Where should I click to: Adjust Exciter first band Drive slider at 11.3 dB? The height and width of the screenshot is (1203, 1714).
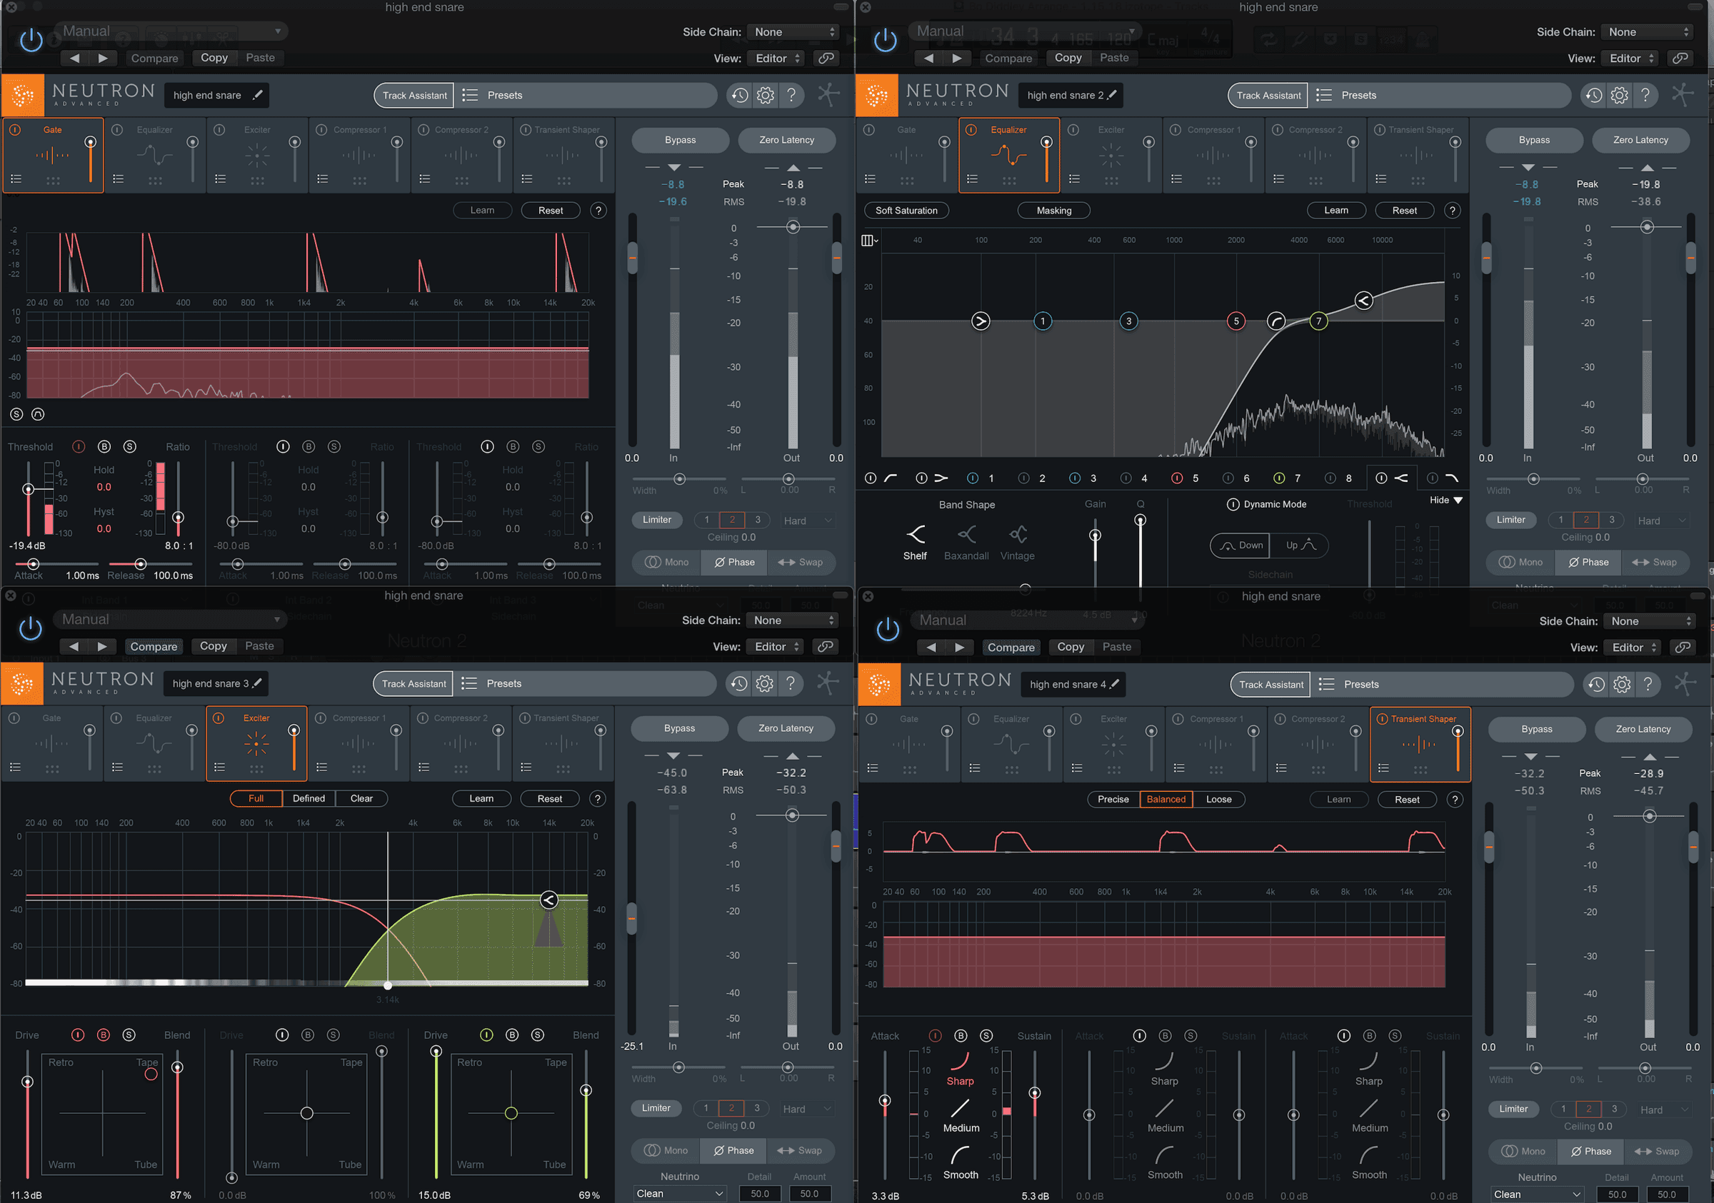[x=28, y=1082]
